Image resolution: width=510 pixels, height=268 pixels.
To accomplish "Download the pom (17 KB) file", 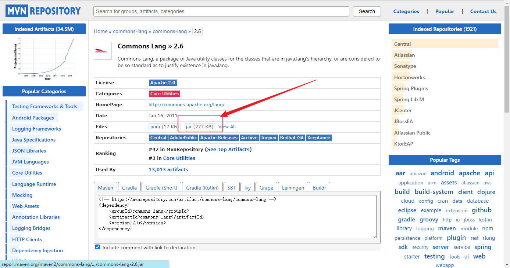I will click(165, 126).
